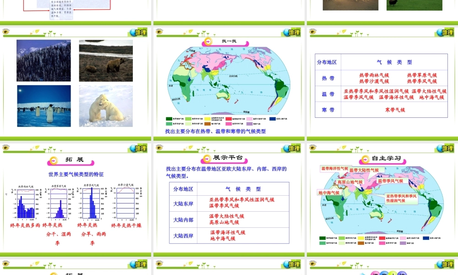Click the 地理 logo on the 拓展 charts slide
Image resolution: width=458 pixels, height=275 pixels.
pos(138,148)
